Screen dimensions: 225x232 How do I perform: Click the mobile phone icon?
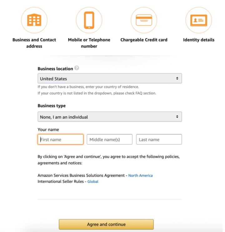coord(89,20)
